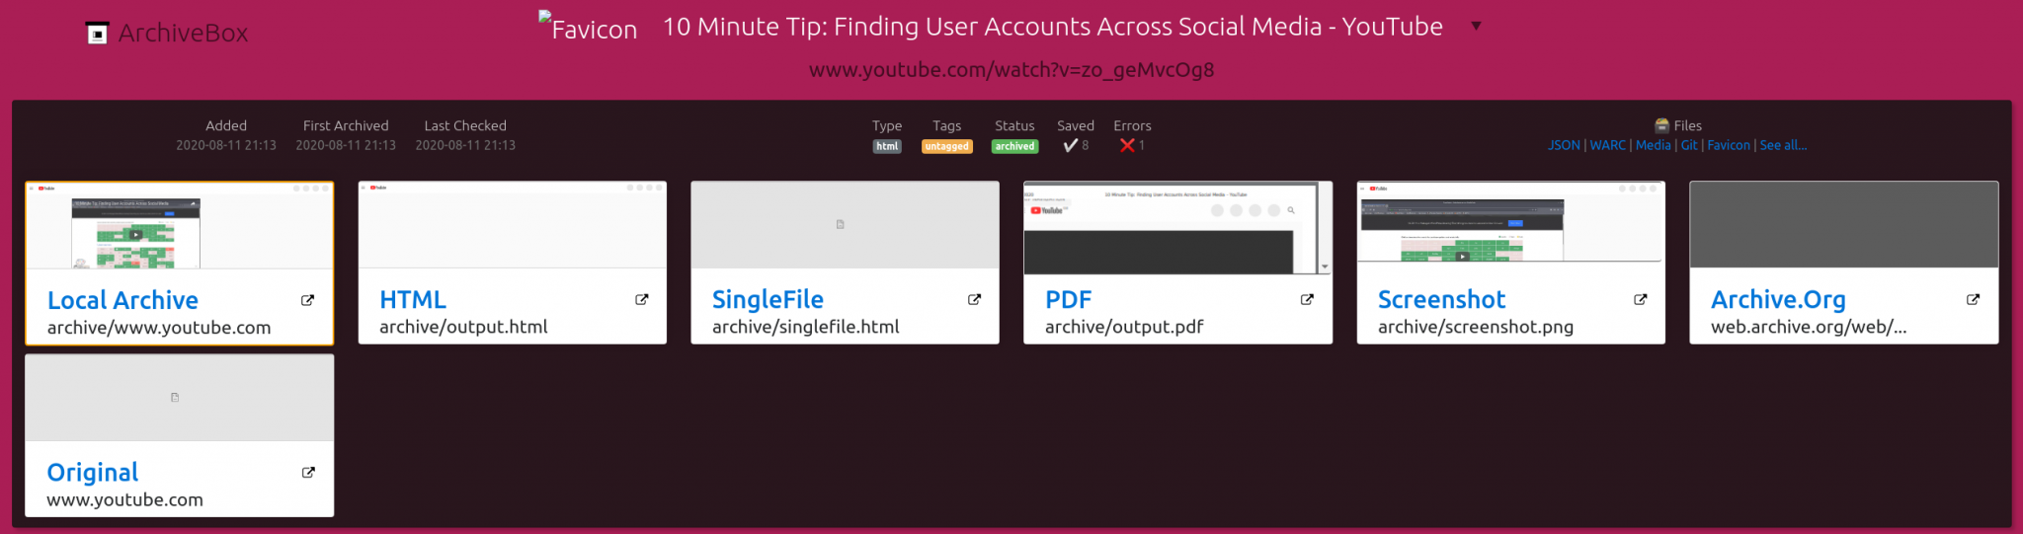Click the red X errors icon
This screenshot has width=2023, height=534.
[x=1126, y=145]
